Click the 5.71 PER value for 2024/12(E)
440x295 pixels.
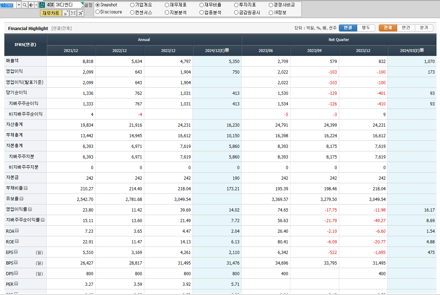coord(235,284)
